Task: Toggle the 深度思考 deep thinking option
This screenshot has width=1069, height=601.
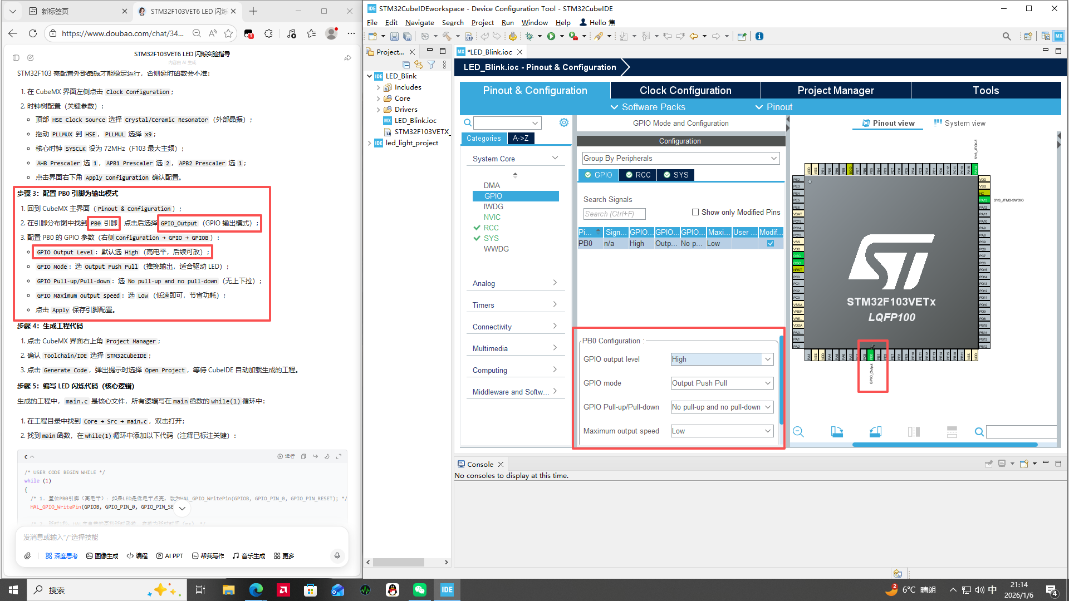Action: tap(61, 556)
